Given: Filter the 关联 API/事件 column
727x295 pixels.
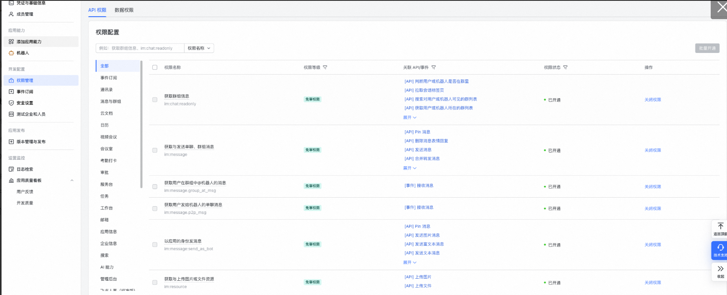Looking at the screenshot, I should 434,68.
